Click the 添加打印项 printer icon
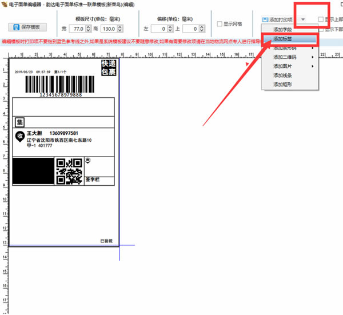Image resolution: width=343 pixels, height=315 pixels. tap(265, 19)
